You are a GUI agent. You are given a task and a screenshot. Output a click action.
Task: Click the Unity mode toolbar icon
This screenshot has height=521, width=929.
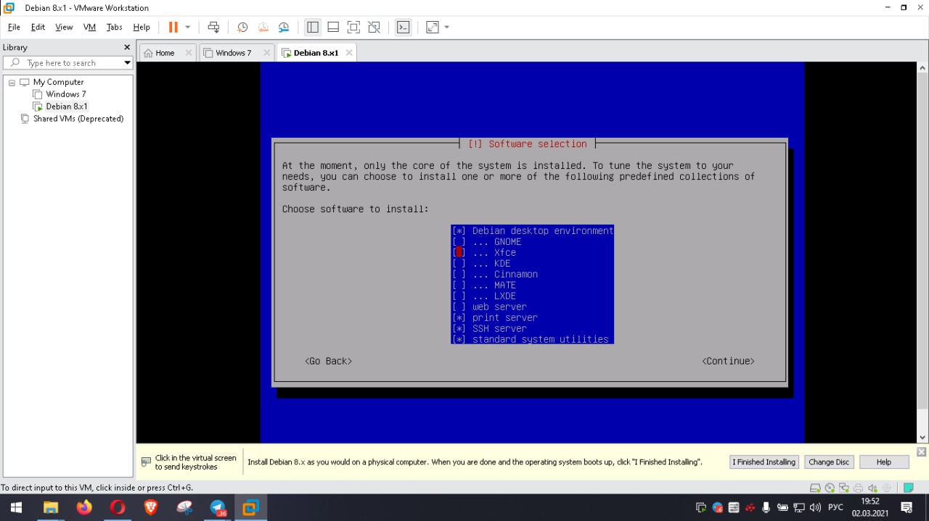tap(374, 27)
